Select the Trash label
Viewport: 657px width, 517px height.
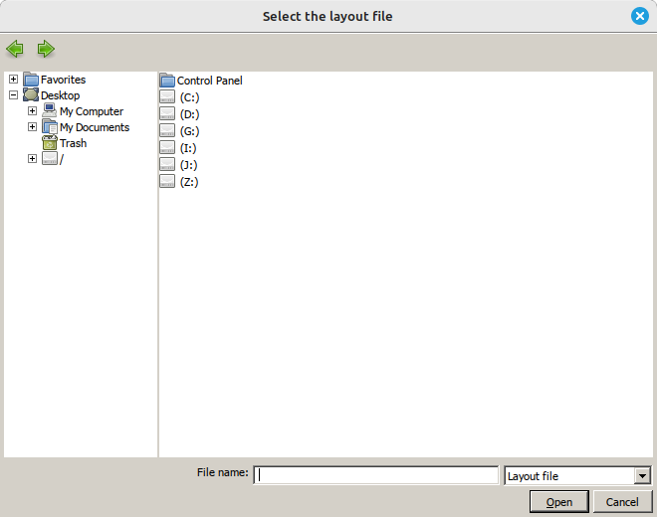coord(73,143)
